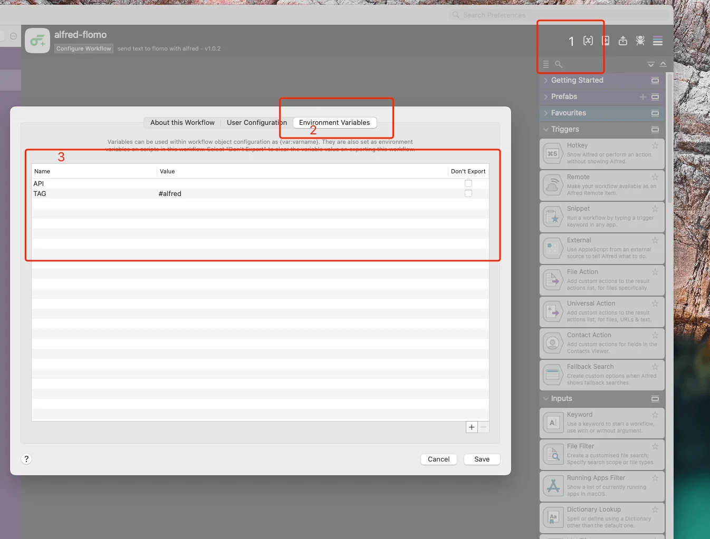Image resolution: width=710 pixels, height=539 pixels.
Task: Collapse all palette sections arrow
Action: (x=663, y=64)
